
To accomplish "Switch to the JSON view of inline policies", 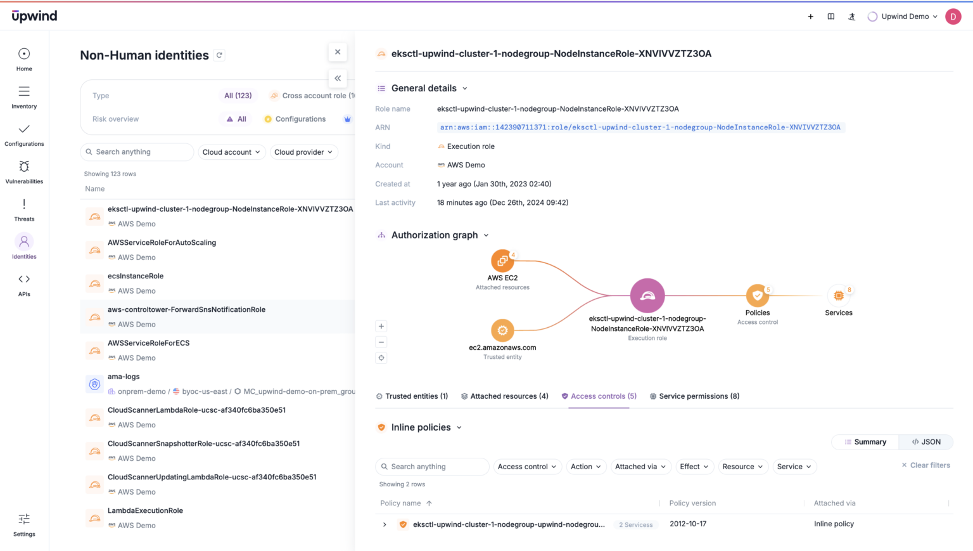I will tap(925, 442).
